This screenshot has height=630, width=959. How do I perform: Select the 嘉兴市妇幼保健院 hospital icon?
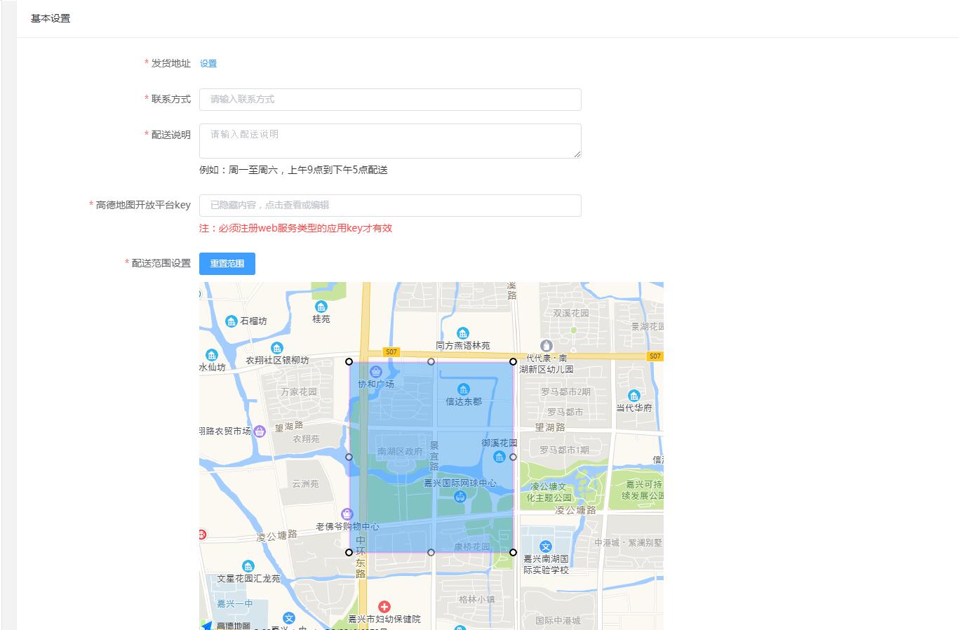click(384, 607)
